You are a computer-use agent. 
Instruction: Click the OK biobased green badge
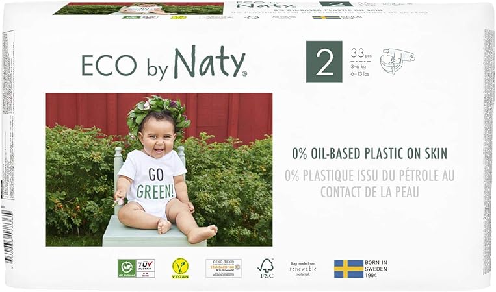coord(127,269)
